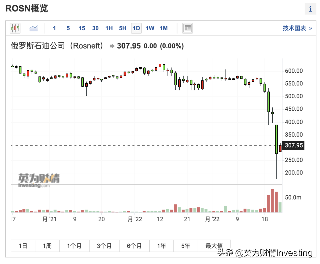
Task: Set chart range to 3个月
Action: 104,246
